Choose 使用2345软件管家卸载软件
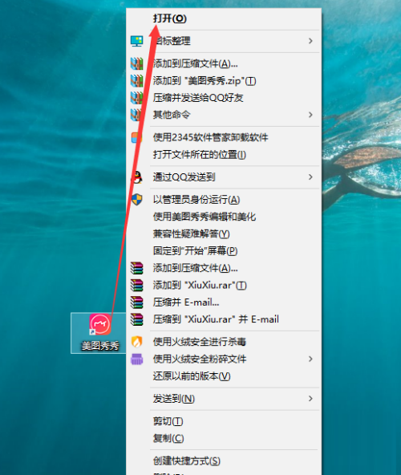This screenshot has height=475, width=401. point(210,137)
